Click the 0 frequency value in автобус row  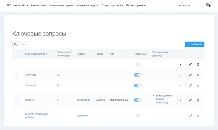click(57, 100)
